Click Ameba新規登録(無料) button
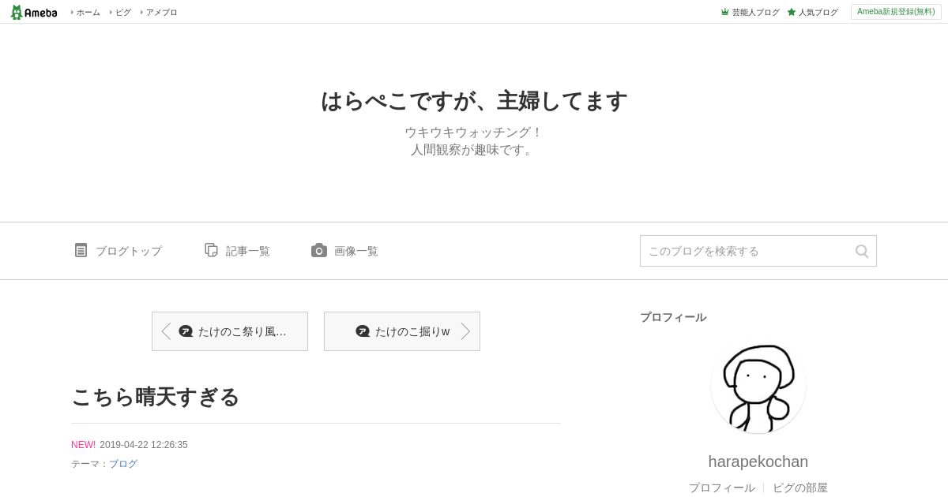Viewport: 948px width, 497px height. tap(896, 12)
